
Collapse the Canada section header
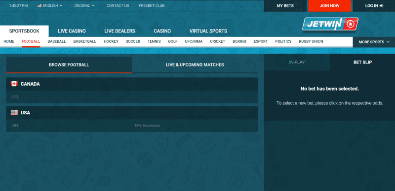tap(132, 84)
